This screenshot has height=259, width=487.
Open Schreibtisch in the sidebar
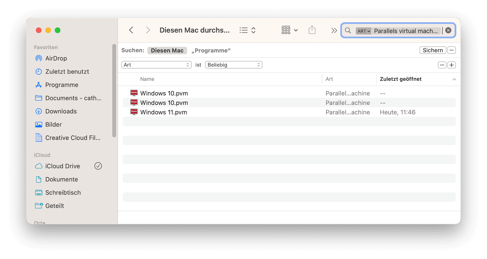(63, 193)
